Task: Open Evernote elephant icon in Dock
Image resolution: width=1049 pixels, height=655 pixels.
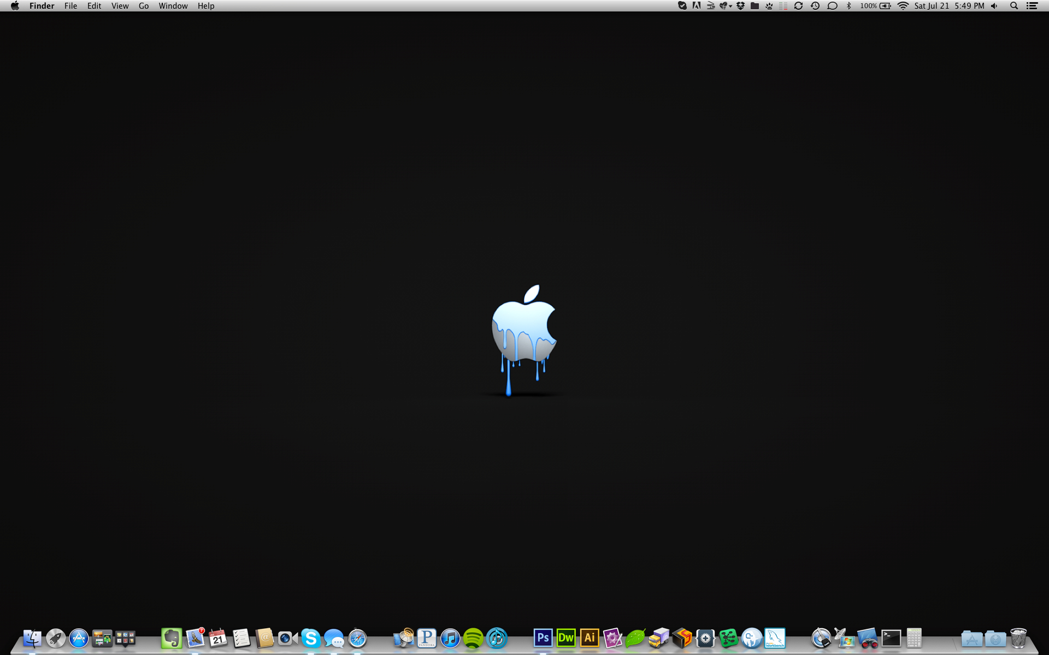Action: (172, 638)
